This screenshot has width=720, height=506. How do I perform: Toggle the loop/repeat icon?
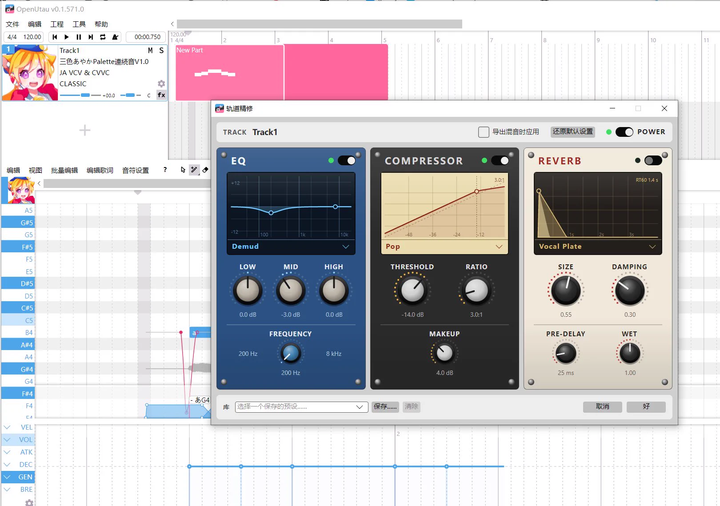point(103,37)
